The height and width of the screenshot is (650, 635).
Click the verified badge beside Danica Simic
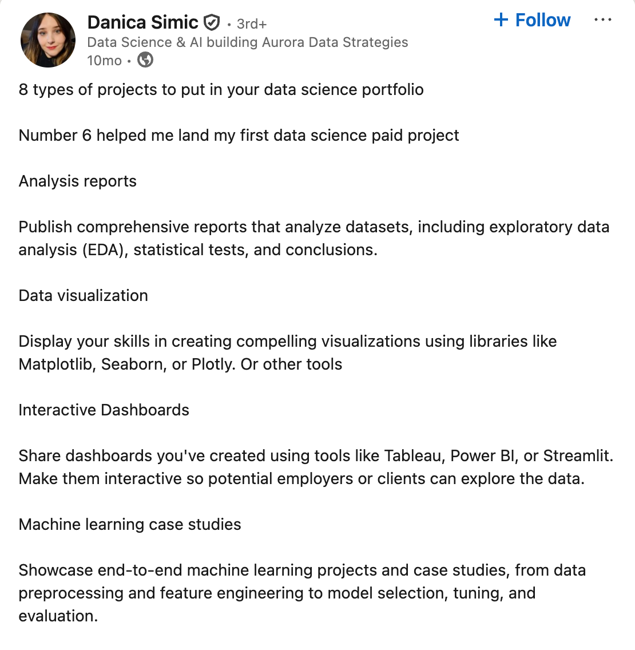[x=212, y=22]
